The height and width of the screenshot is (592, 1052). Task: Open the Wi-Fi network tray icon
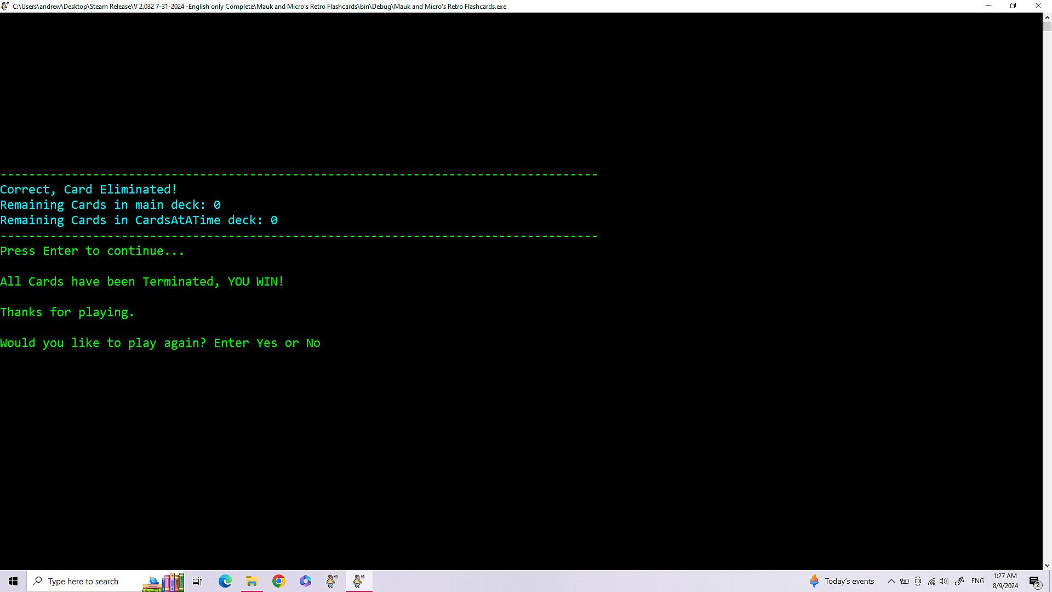click(x=931, y=581)
